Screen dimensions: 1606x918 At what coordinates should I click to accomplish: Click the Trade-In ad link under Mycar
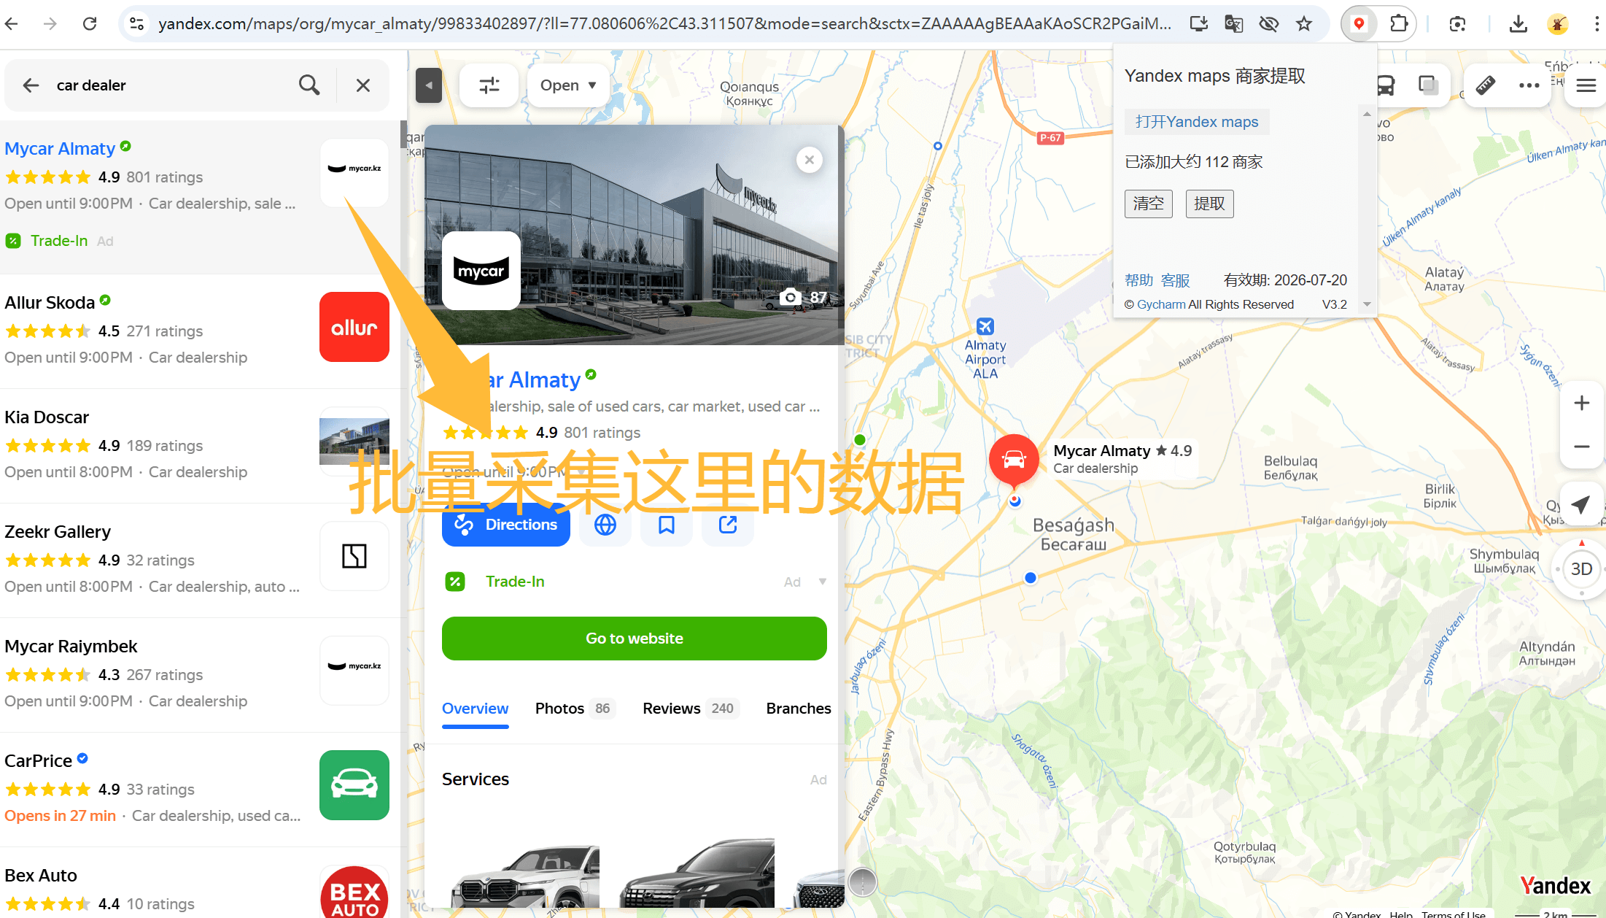tap(59, 241)
